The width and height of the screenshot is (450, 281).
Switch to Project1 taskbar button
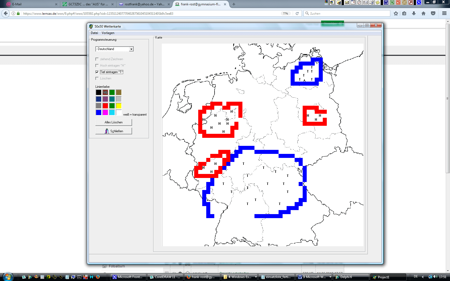388,277
